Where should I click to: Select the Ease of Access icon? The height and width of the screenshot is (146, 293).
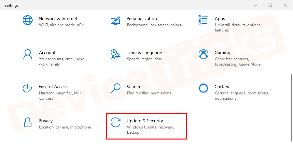pyautogui.click(x=28, y=88)
